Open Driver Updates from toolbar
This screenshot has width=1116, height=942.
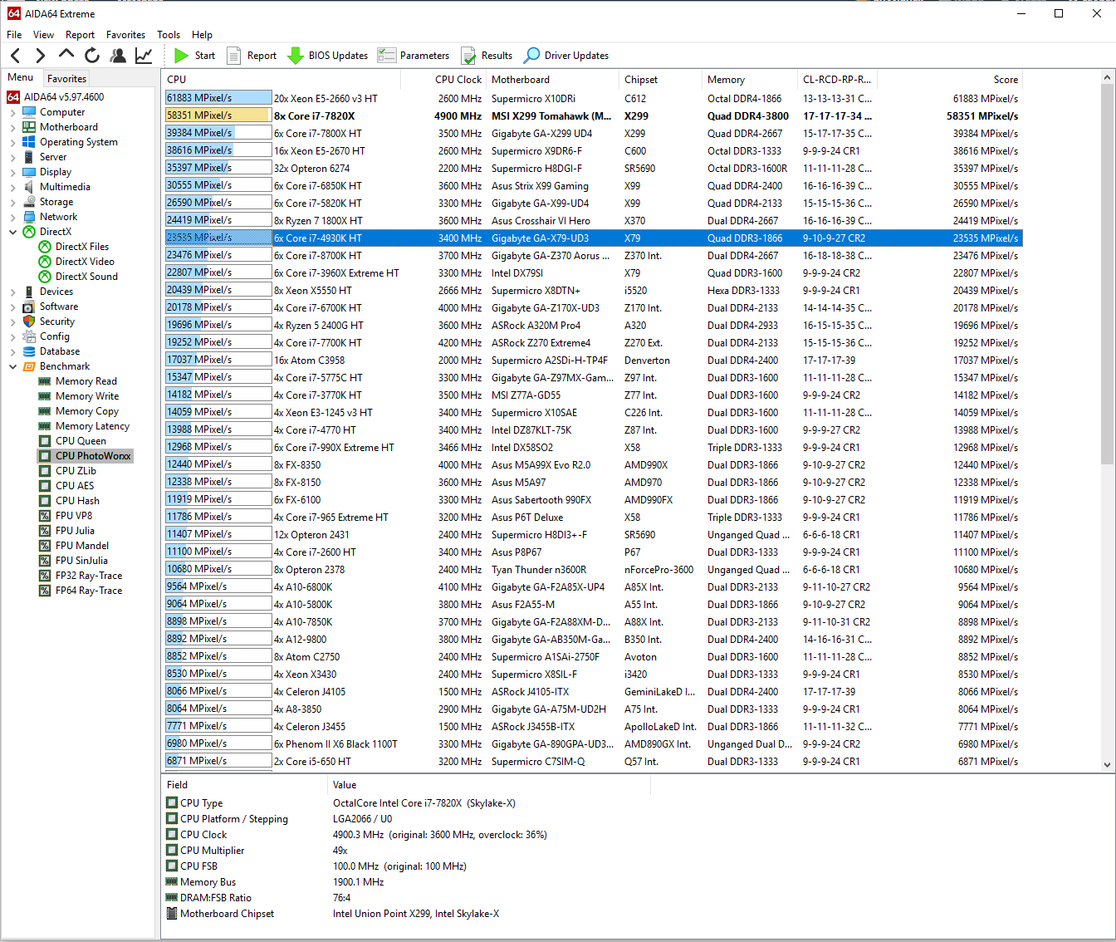[x=565, y=56]
